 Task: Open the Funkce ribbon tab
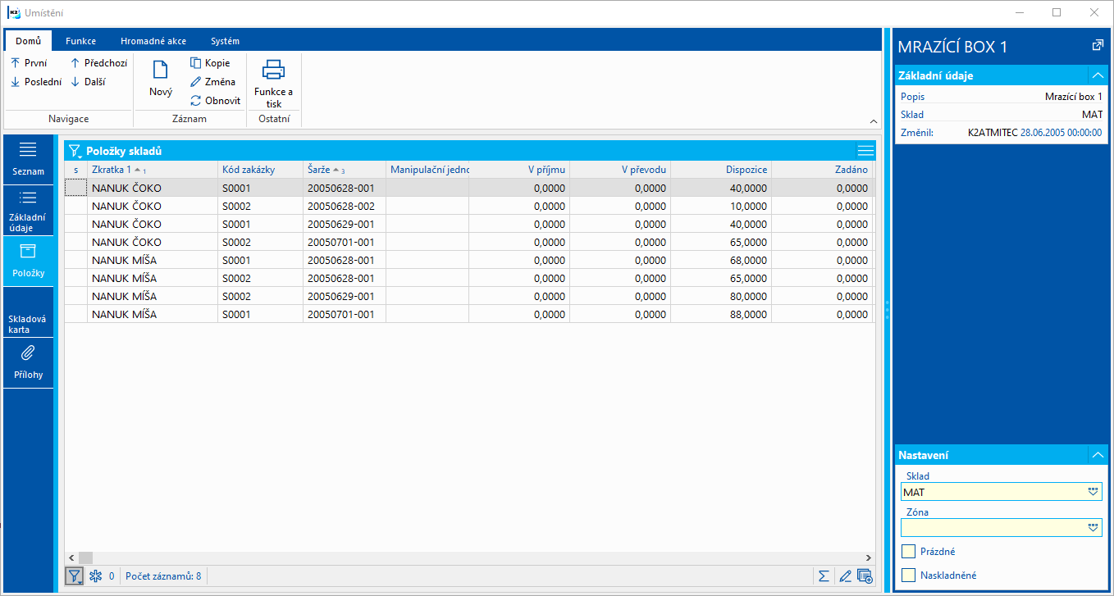point(81,41)
